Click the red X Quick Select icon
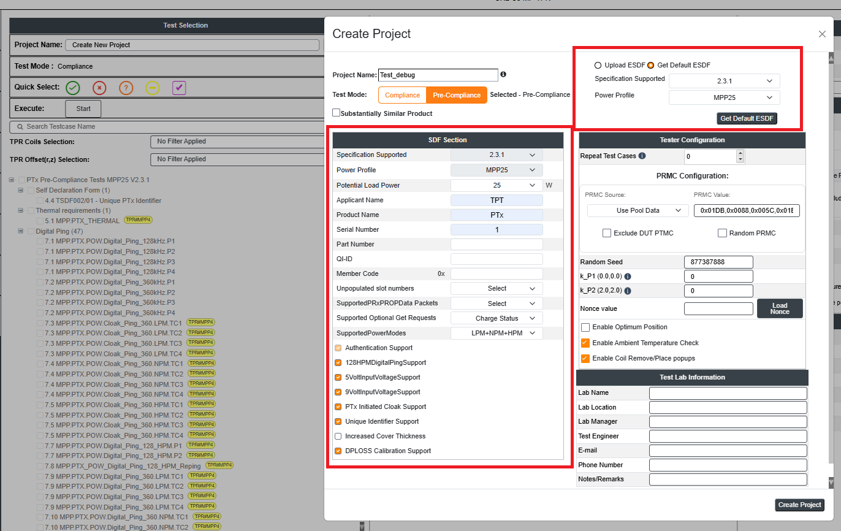 (99, 88)
